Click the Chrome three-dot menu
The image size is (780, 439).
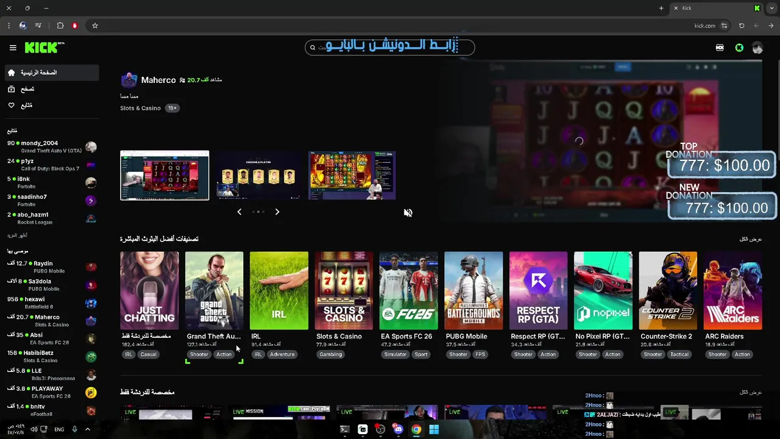(9, 26)
